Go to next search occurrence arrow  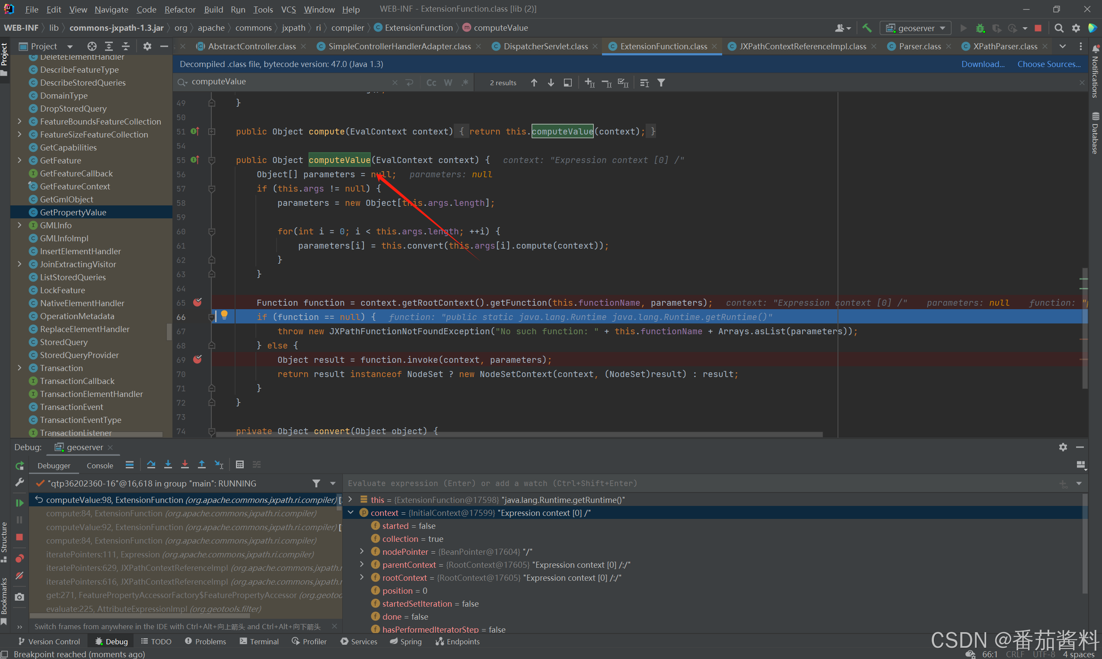pyautogui.click(x=551, y=83)
